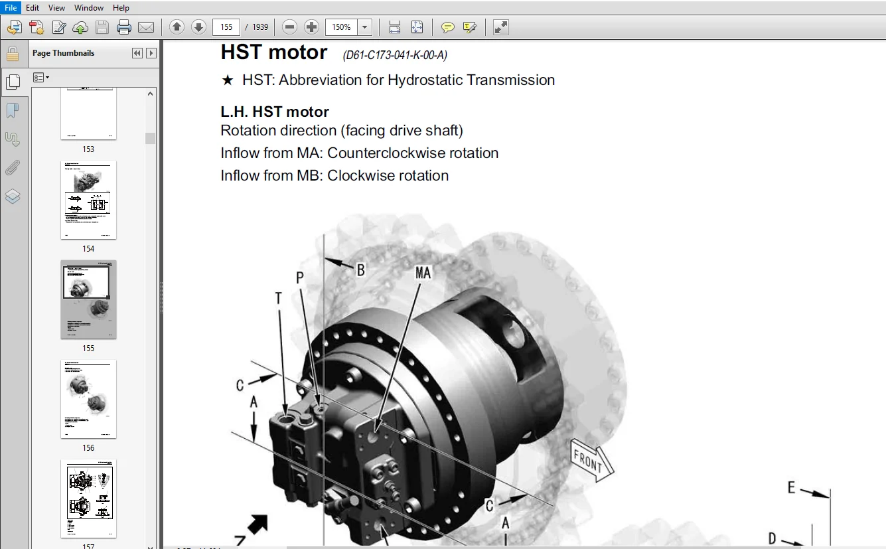Select the page 154 thumbnail

tap(88, 200)
